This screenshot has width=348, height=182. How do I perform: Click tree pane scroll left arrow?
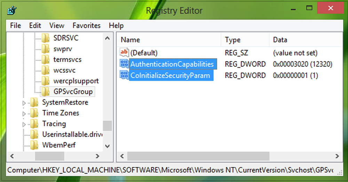pos(12,156)
